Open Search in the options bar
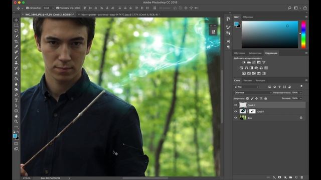Image resolution: width=321 pixels, height=180 pixels. click(x=290, y=8)
